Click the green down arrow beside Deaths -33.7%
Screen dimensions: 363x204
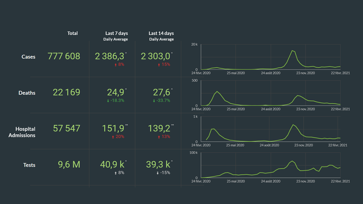[154, 100]
